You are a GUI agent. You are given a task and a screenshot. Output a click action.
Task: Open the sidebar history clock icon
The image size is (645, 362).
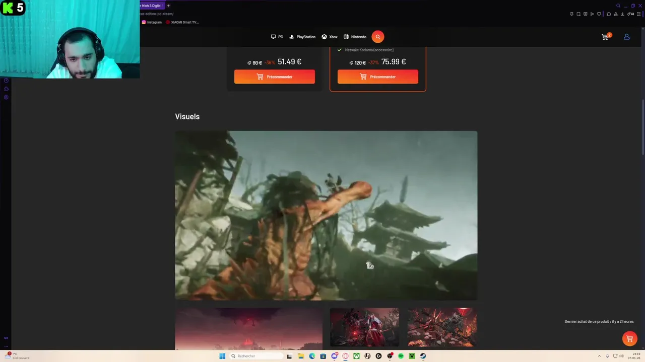tap(6, 81)
